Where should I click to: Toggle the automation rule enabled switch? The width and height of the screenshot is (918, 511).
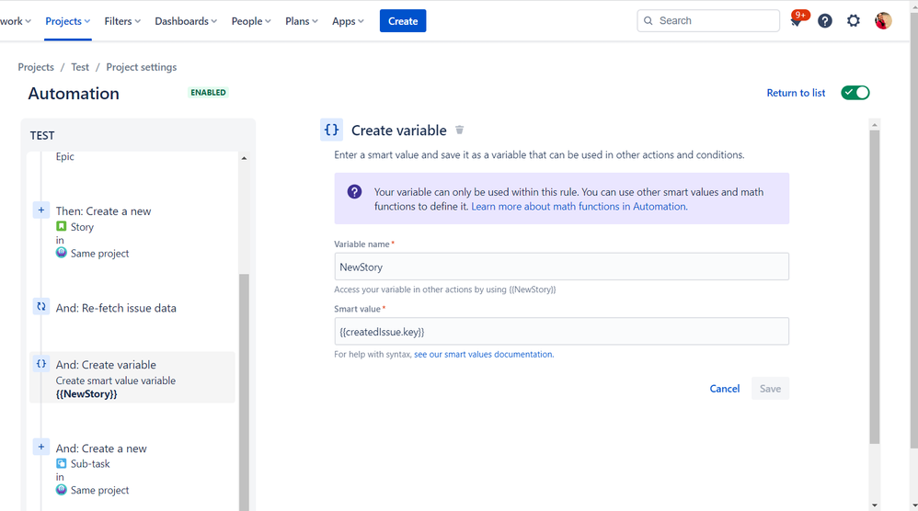(855, 93)
